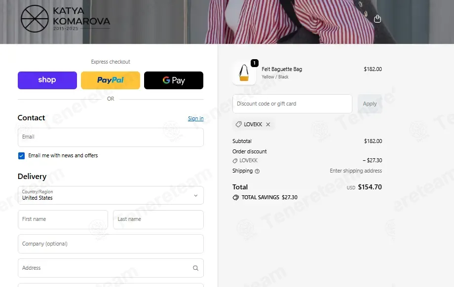Click the item quantity badge showing 1
Screen dimensions: 454x287
click(255, 63)
